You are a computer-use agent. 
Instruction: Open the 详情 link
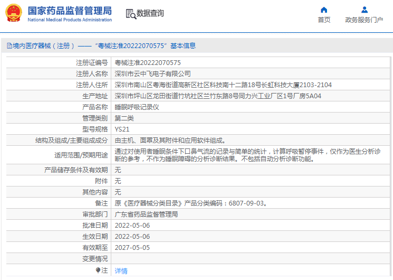[x=121, y=270]
